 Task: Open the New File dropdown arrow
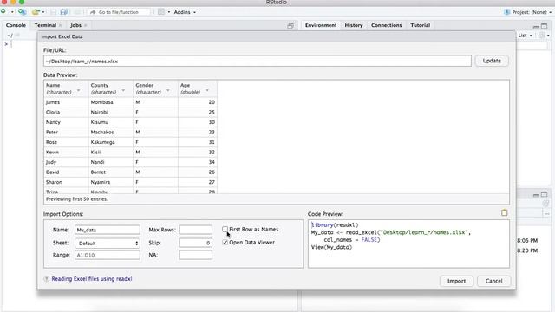click(11, 12)
